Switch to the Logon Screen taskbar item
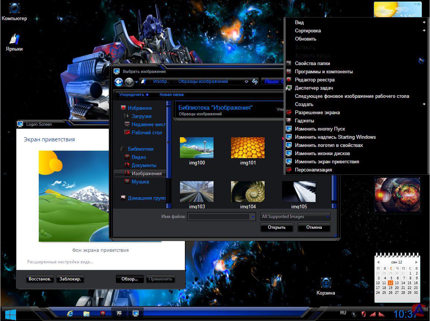Viewport: 430px width, 321px height. [x=136, y=313]
